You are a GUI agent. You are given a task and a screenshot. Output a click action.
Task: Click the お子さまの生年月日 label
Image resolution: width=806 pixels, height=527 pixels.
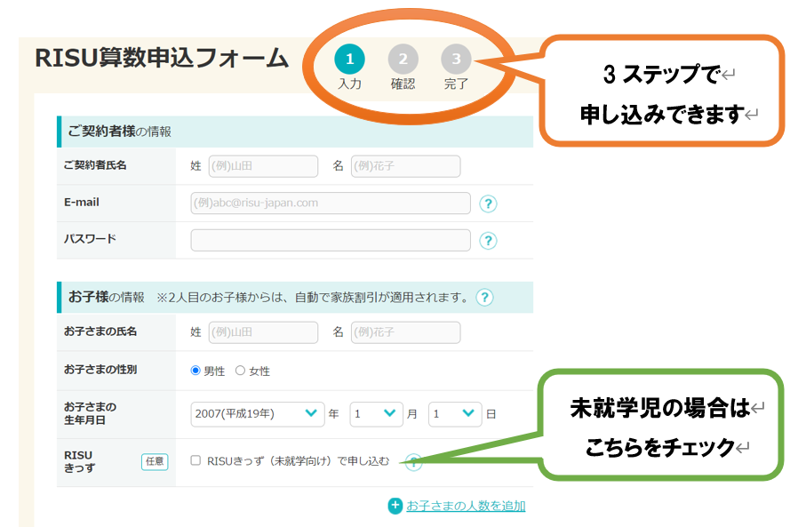(90, 413)
